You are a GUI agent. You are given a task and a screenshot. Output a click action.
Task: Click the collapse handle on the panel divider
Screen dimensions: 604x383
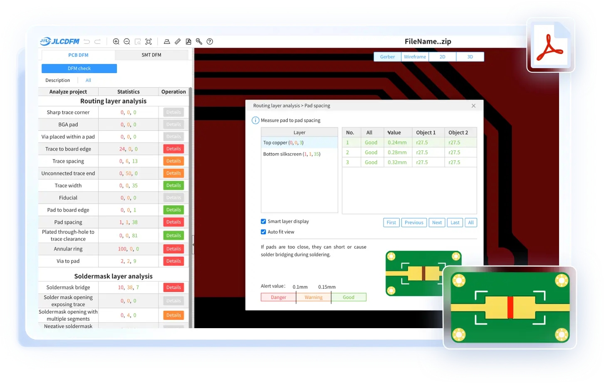(193, 245)
